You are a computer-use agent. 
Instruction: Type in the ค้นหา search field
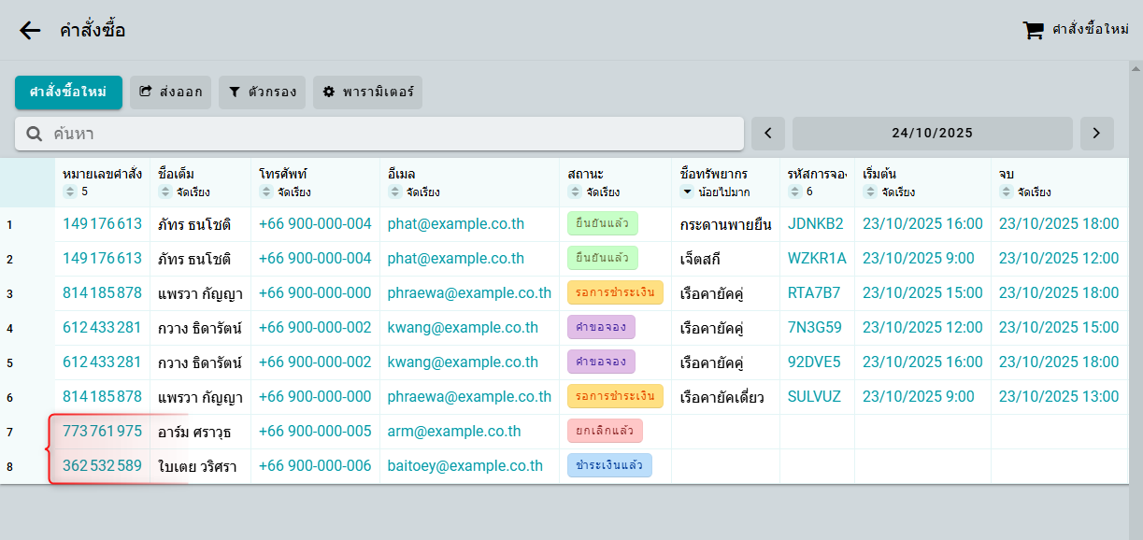(x=393, y=134)
